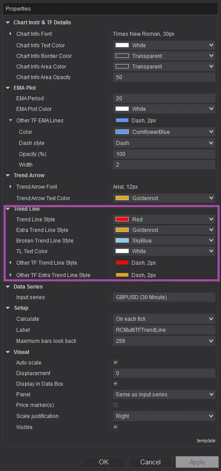Image resolution: width=221 pixels, height=471 pixels.
Task: Open the Calculate dropdown
Action: click(164, 319)
